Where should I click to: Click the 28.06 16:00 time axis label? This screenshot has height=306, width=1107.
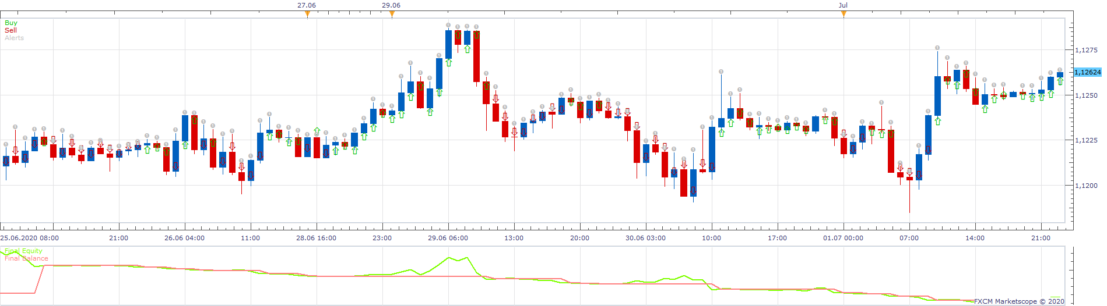[316, 238]
